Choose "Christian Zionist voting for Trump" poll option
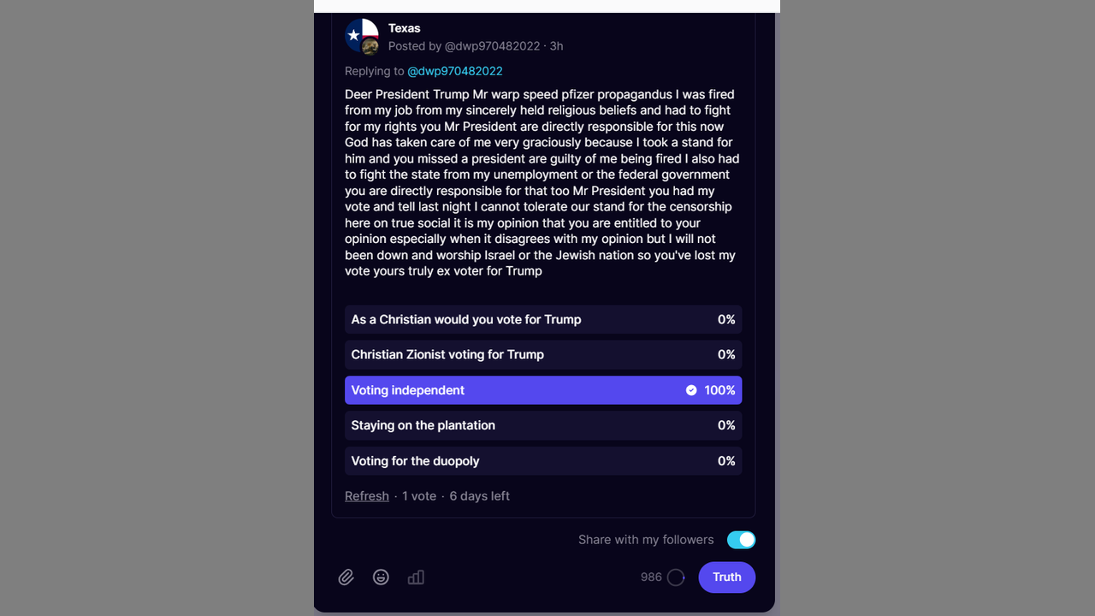Viewport: 1095px width, 616px height. point(542,354)
